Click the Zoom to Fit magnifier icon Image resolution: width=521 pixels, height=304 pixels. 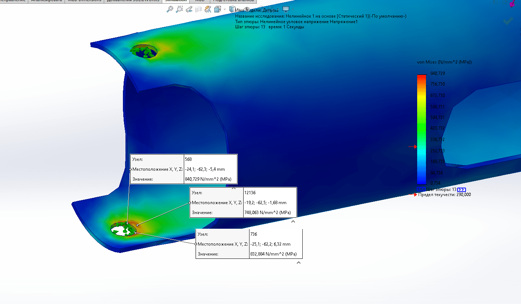[170, 10]
